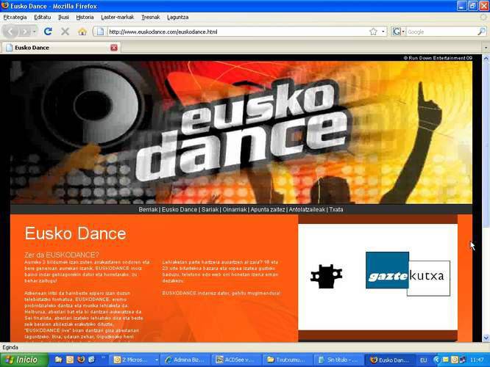The image size is (490, 367).
Task: Go back using the Firefox back arrow
Action: [x=10, y=32]
